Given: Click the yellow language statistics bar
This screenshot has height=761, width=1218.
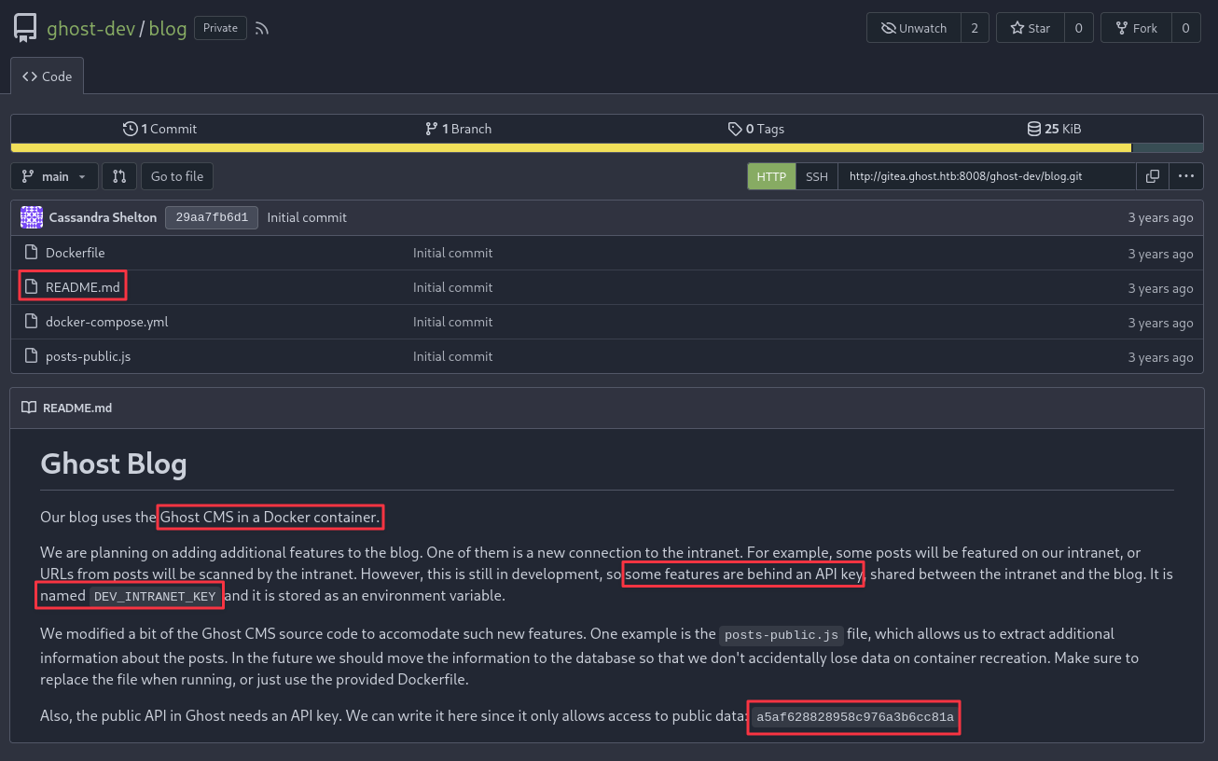Looking at the screenshot, I should [x=571, y=147].
